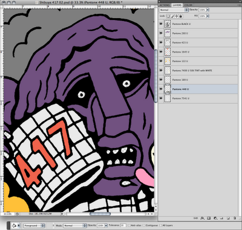Enable the Contiguous checkbox
Screen dimensions: 242x230
click(144, 226)
